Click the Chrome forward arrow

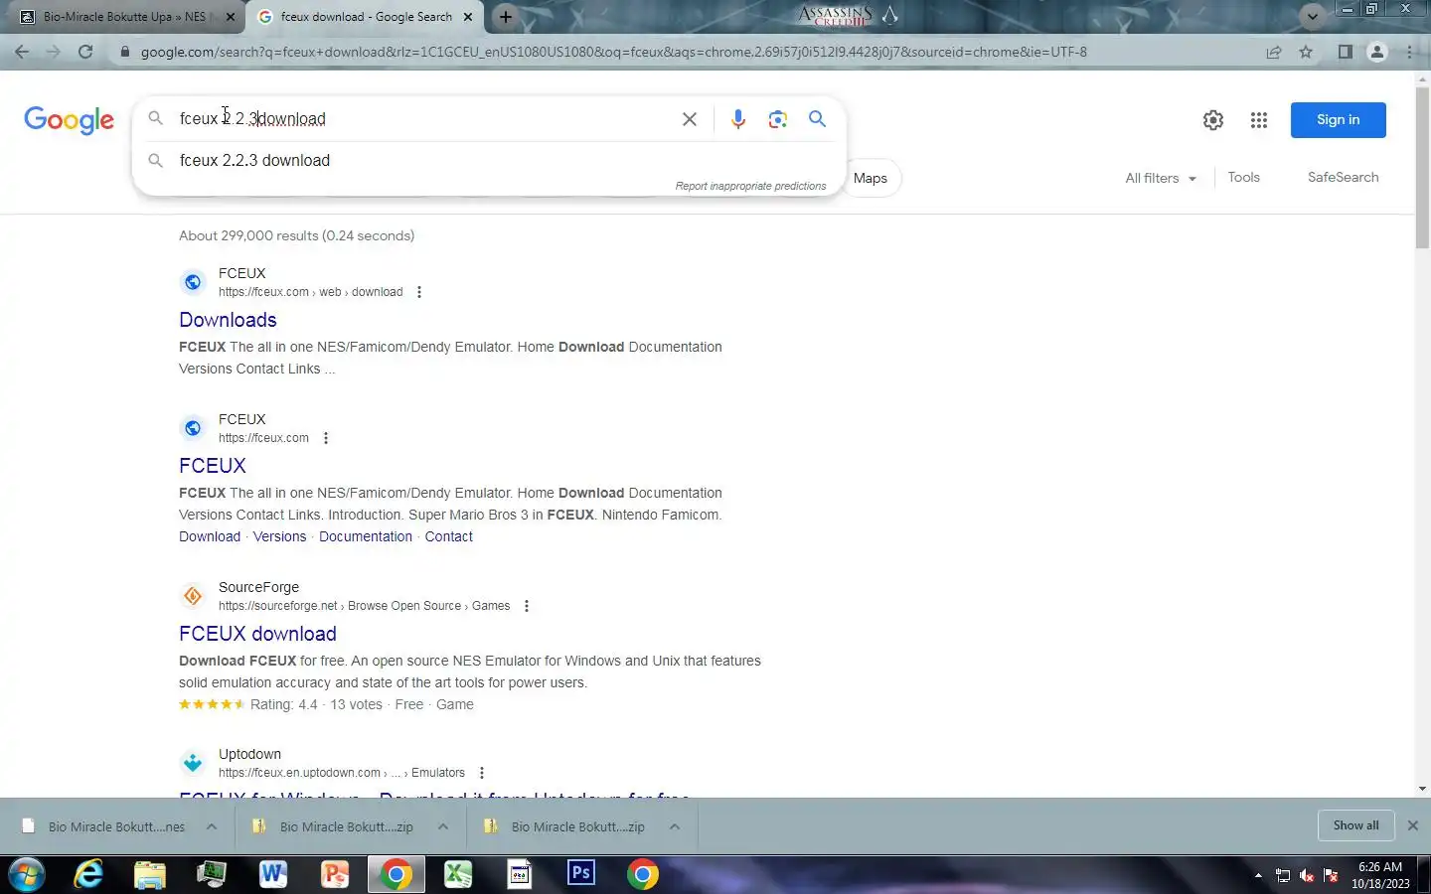(x=54, y=52)
